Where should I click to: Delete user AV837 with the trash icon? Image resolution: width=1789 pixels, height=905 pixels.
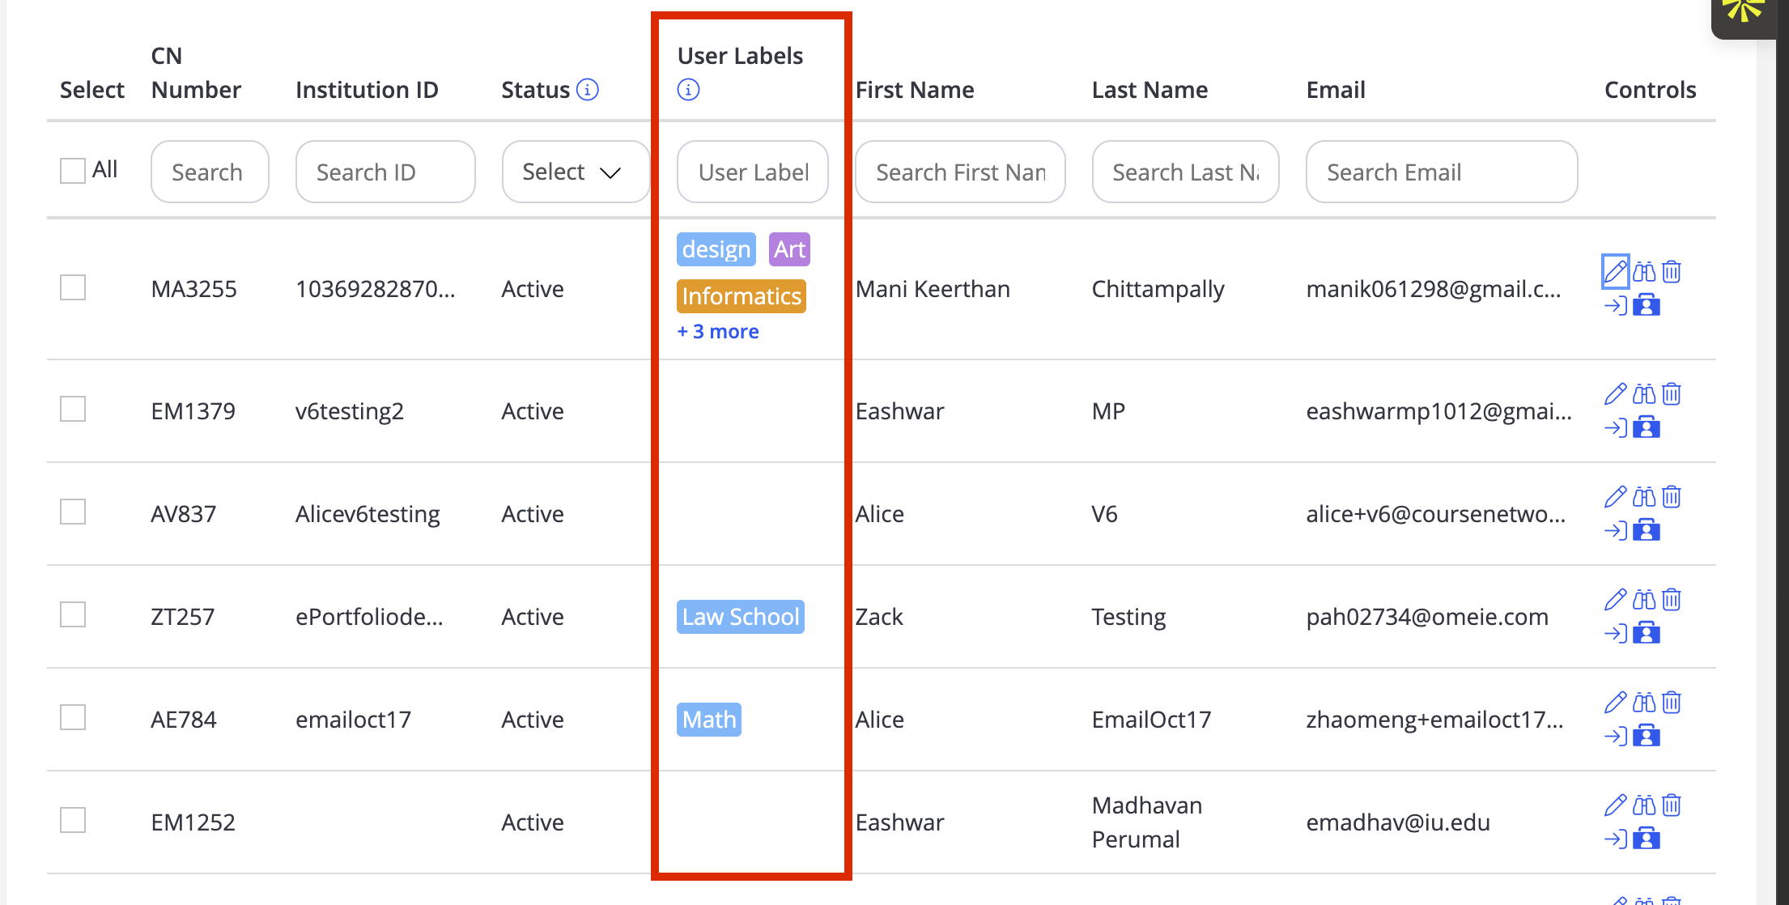(1672, 496)
